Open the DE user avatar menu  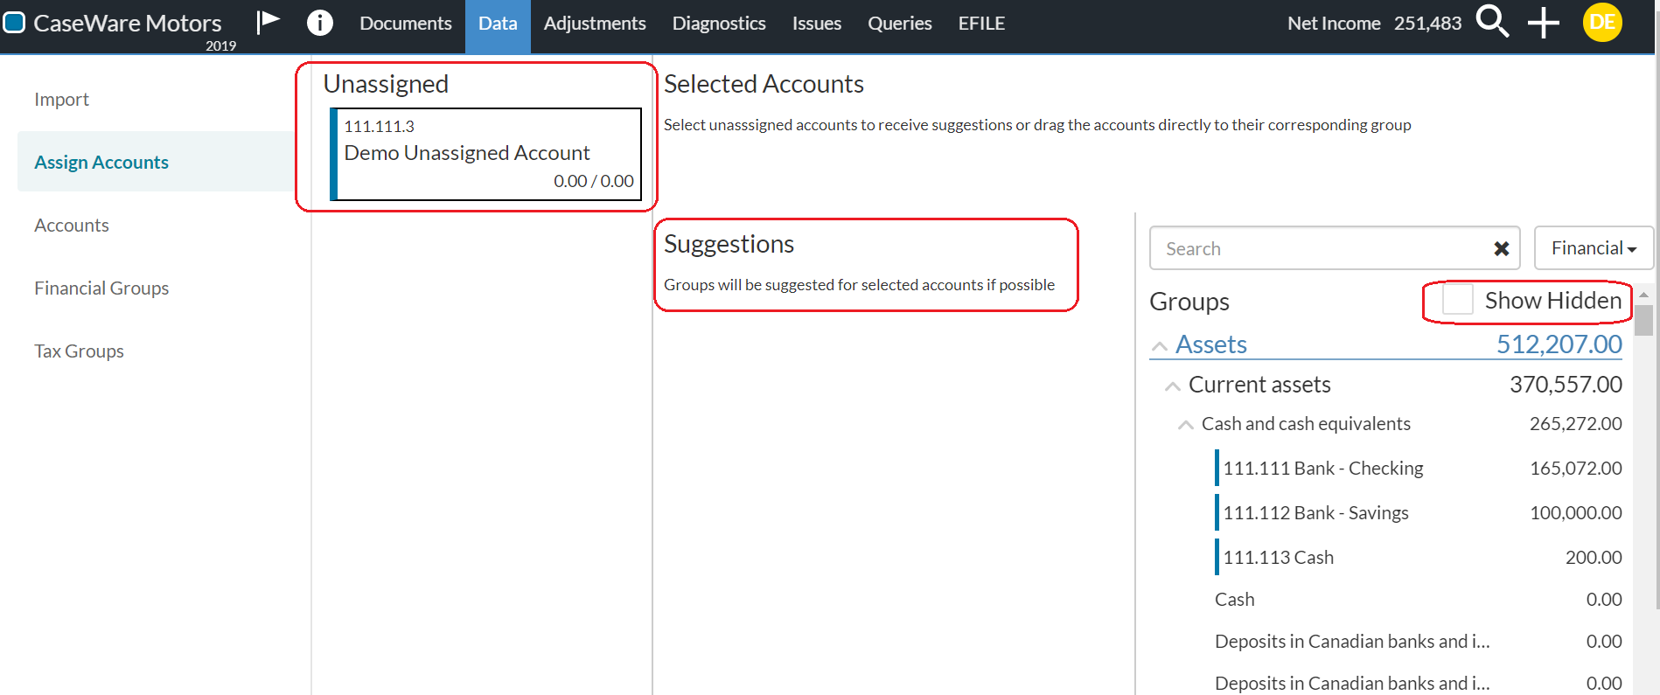coord(1601,23)
